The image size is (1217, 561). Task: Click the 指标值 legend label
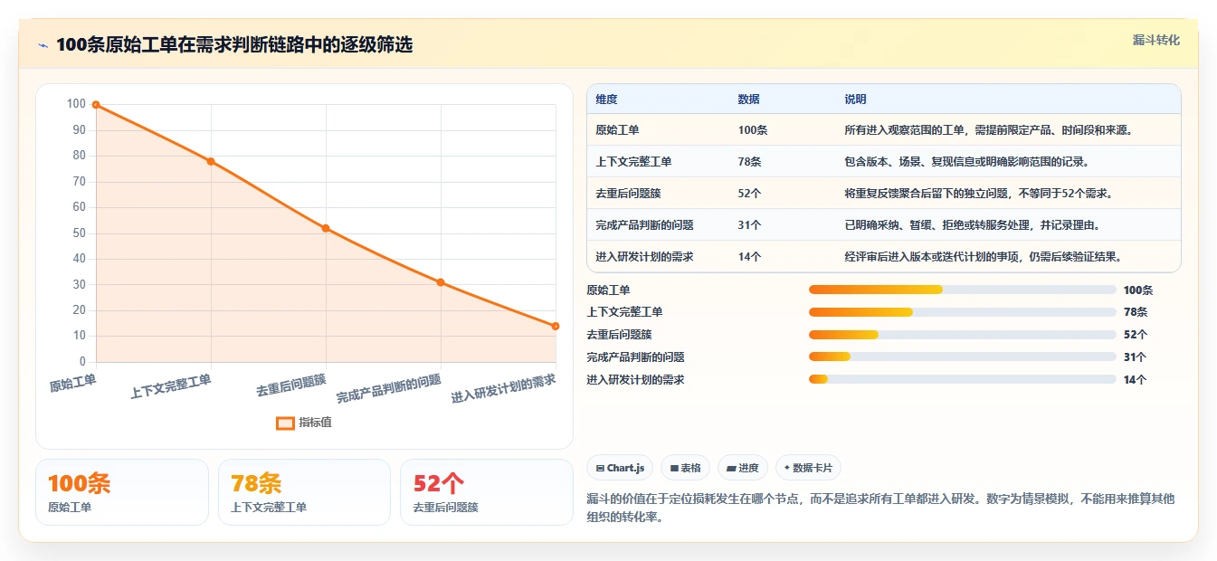pos(316,423)
